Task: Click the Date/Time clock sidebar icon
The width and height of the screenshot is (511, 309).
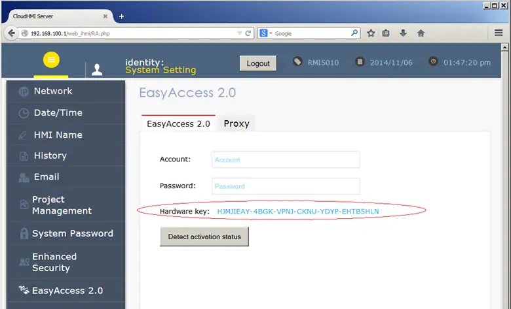Action: point(24,114)
